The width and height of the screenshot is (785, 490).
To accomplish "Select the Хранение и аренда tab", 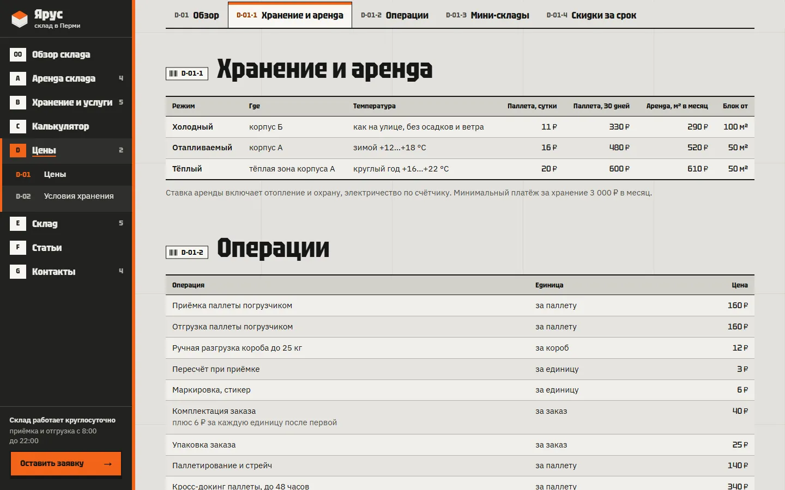I will pyautogui.click(x=290, y=15).
